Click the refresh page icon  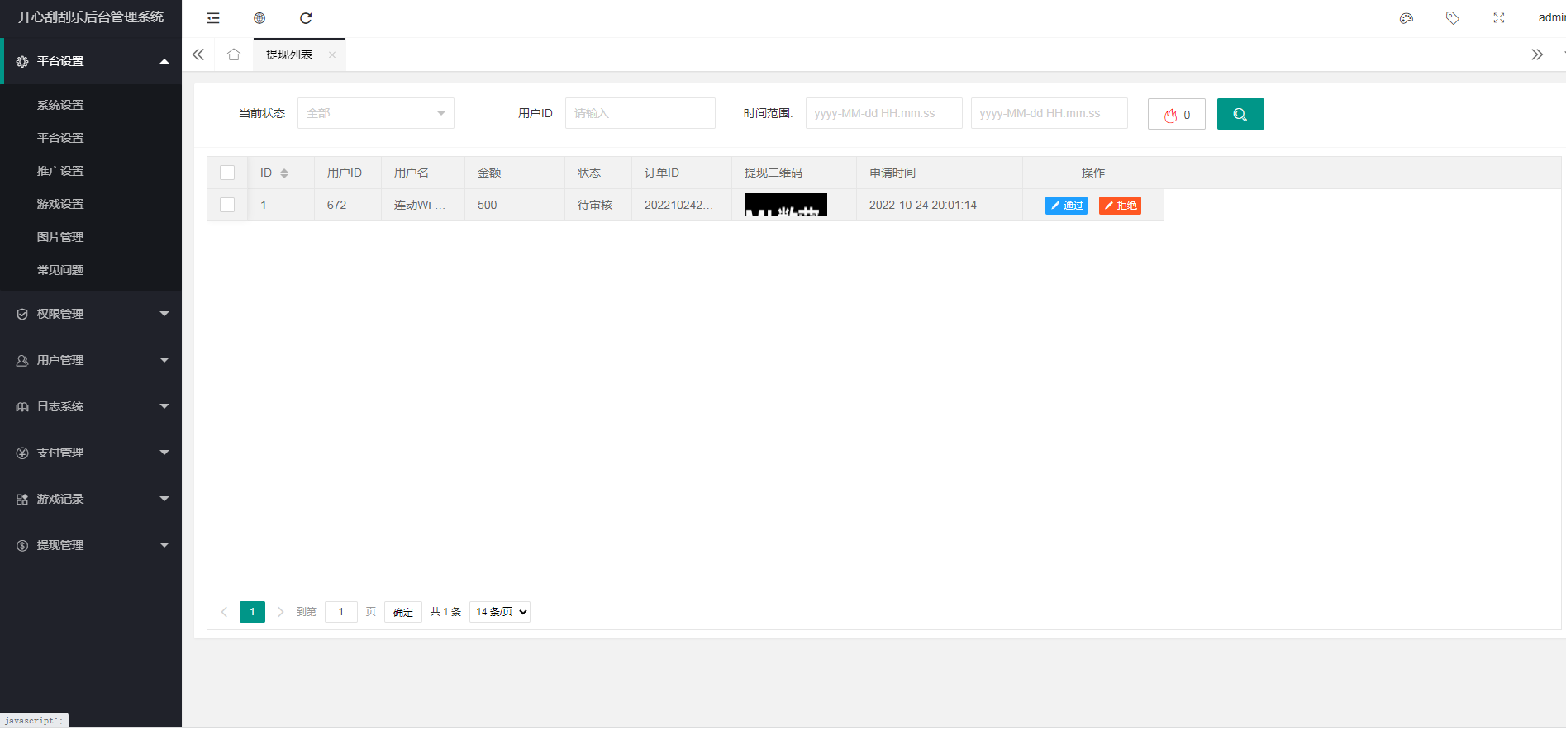coord(306,18)
